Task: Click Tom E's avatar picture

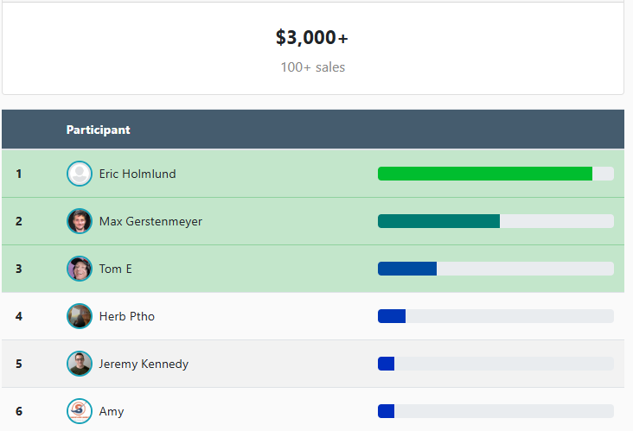Action: (80, 269)
